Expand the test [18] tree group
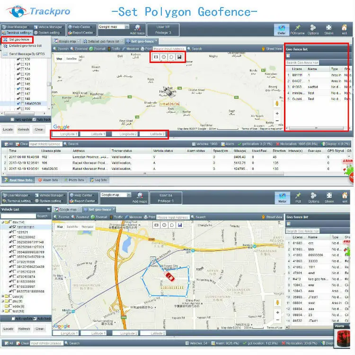Viewport: 355px width, 355px height. coord(3,311)
